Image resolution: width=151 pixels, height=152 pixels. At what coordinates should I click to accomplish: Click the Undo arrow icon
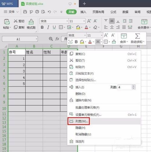tap(49, 12)
